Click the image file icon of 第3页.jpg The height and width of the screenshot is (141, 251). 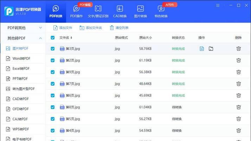pos(62,49)
